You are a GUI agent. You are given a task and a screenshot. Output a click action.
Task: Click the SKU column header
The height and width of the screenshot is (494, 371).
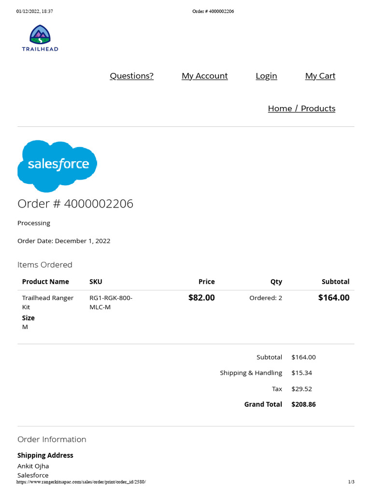96,282
